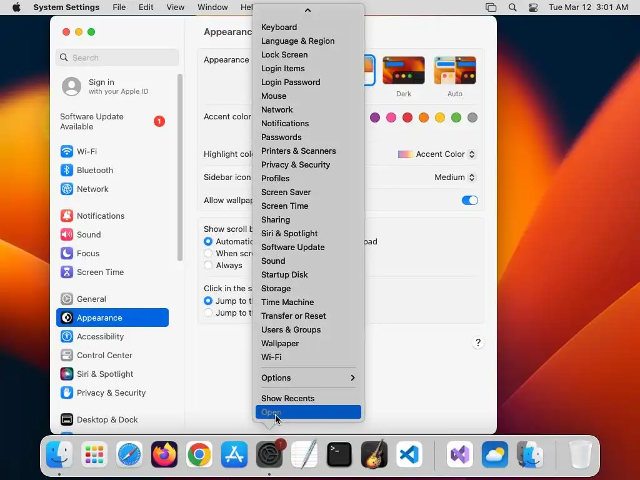The image size is (640, 480).
Task: Open the File menu
Action: (119, 7)
